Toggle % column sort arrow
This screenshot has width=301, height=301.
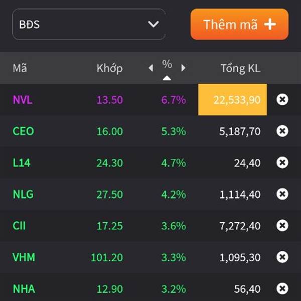pyautogui.click(x=167, y=78)
